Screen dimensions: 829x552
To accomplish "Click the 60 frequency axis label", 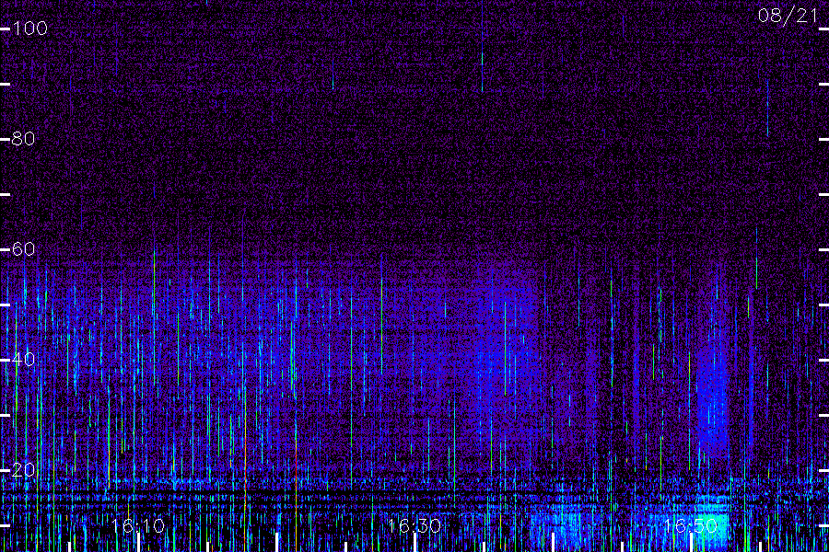I will pos(23,248).
